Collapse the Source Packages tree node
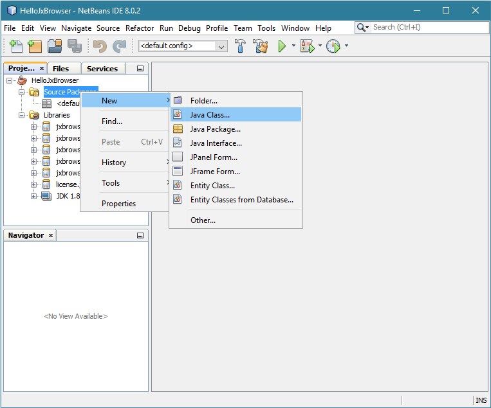 [x=22, y=92]
